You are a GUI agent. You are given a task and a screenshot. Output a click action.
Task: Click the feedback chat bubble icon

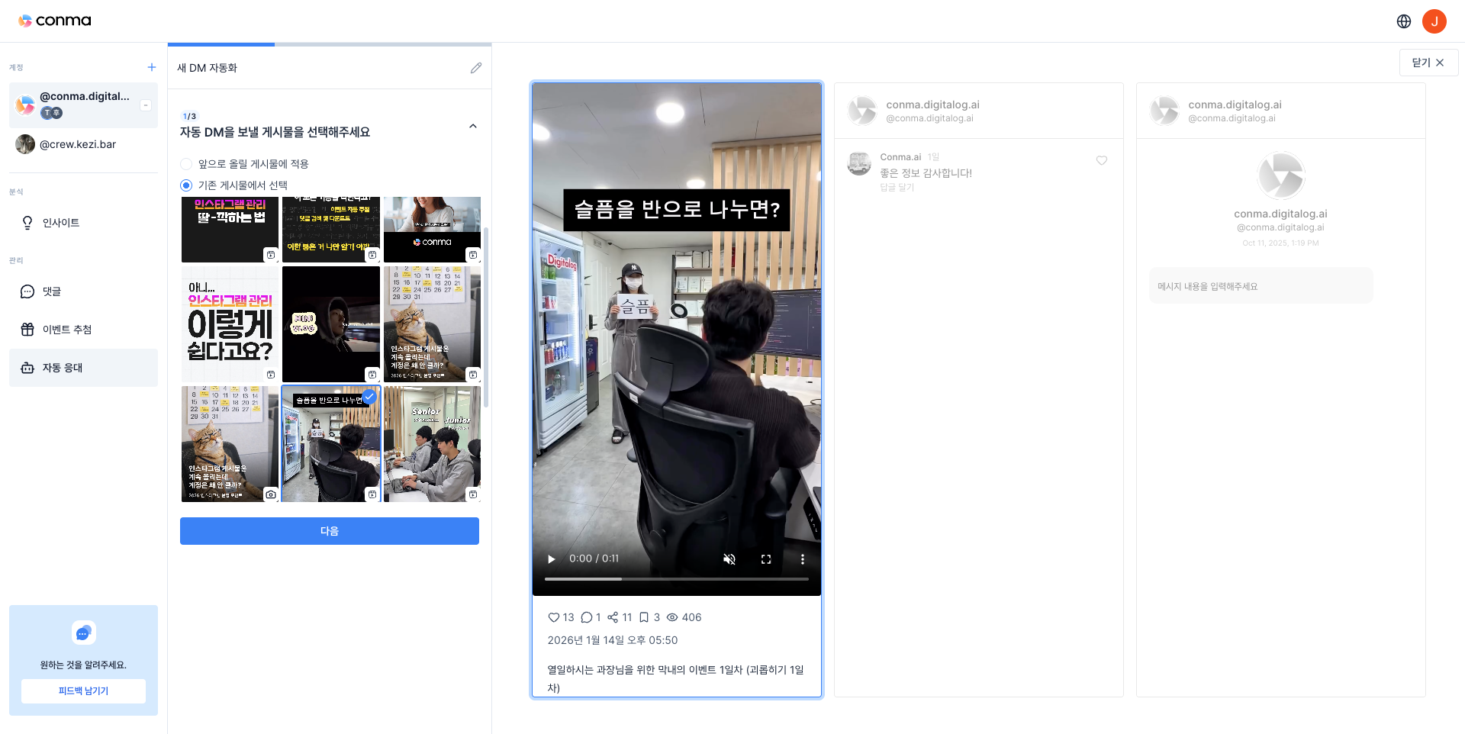pos(83,633)
